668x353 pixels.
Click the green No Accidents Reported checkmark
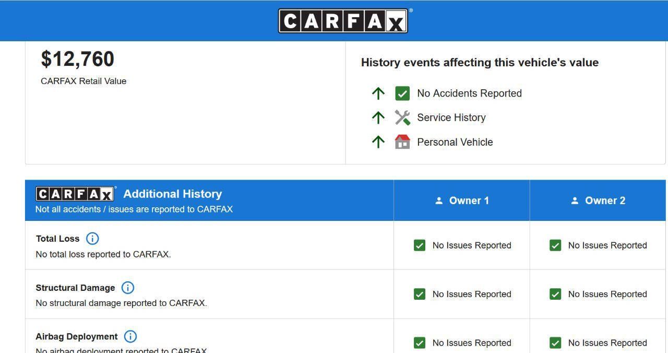pos(402,93)
